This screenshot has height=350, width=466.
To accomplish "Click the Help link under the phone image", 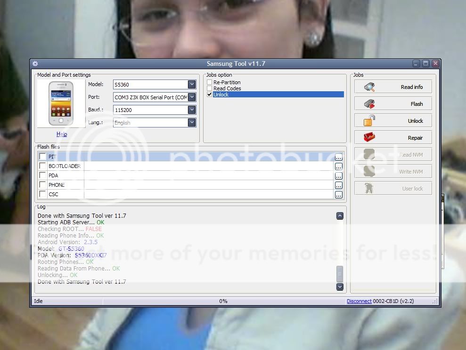I will coord(61,134).
